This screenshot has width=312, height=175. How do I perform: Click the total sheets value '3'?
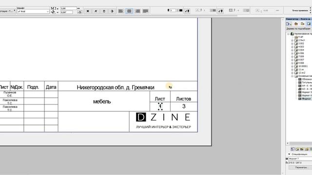[x=184, y=106]
